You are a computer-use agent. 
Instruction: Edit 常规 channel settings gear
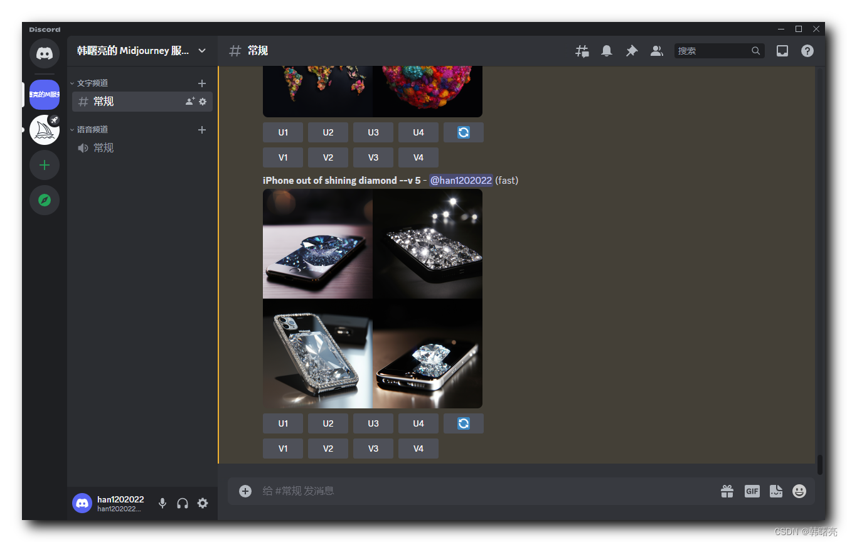(203, 102)
